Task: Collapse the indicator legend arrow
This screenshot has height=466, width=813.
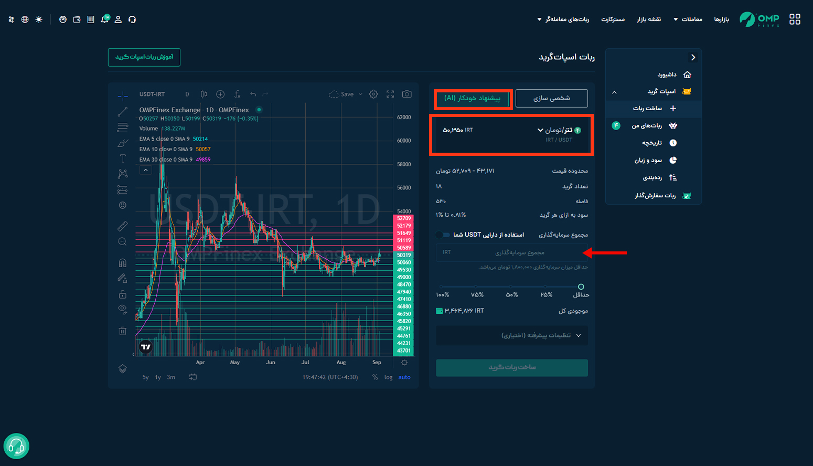Action: tap(146, 170)
